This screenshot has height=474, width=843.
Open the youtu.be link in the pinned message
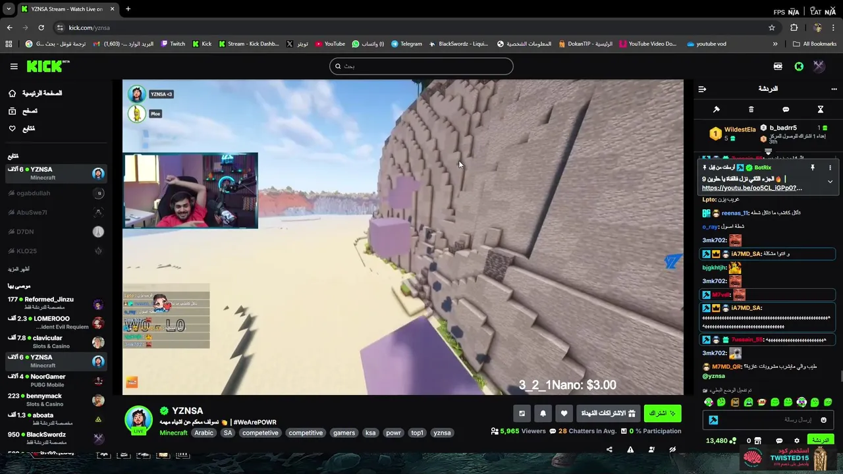[x=751, y=188]
